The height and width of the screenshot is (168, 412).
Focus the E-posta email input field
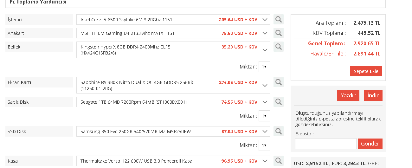tap(325, 144)
